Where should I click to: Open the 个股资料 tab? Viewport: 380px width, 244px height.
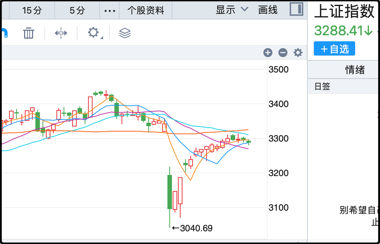click(146, 11)
